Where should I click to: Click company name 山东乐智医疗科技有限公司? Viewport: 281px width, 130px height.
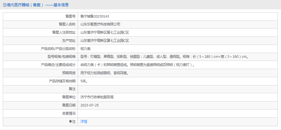tap(100, 24)
